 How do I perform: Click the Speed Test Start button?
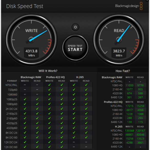(x=75, y=48)
